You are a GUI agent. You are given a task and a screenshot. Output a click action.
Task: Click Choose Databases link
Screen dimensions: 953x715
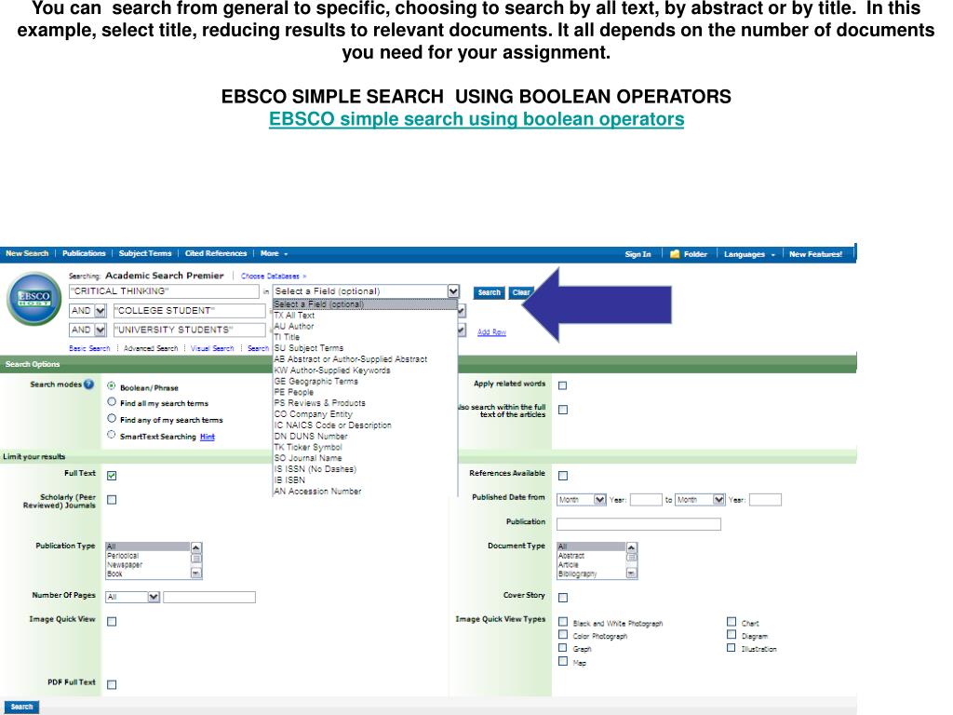point(274,276)
